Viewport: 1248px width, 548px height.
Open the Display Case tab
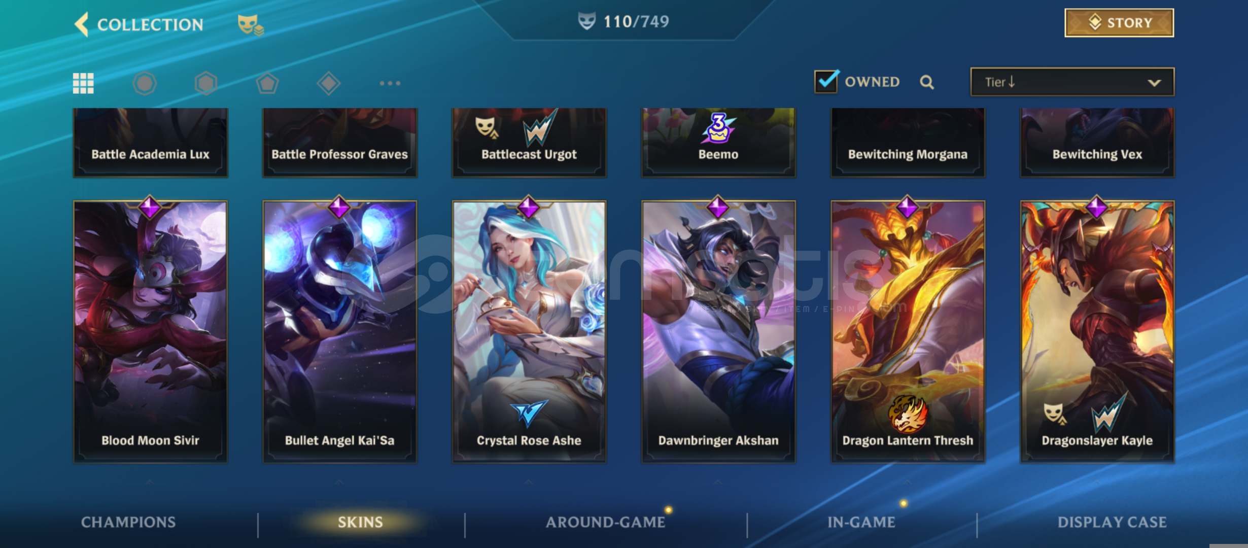1112,522
